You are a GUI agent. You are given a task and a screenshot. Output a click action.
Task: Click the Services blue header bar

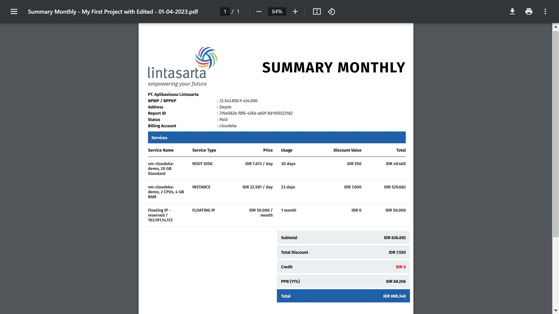click(277, 138)
